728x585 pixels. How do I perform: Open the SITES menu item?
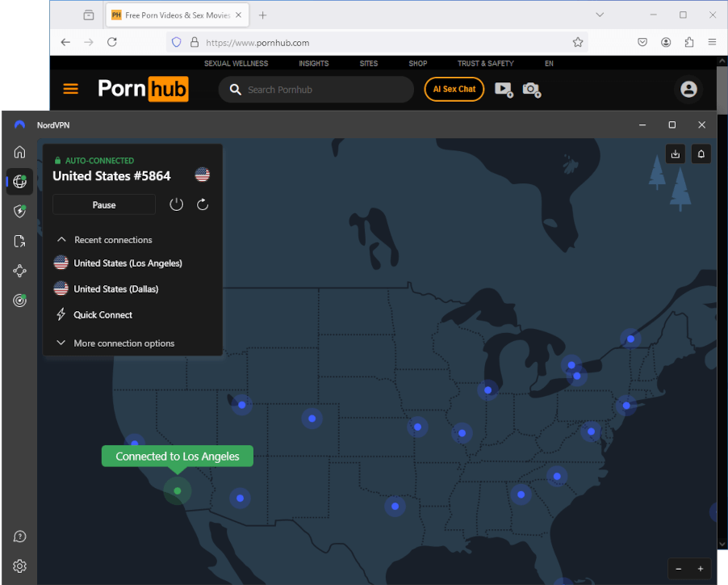click(369, 63)
